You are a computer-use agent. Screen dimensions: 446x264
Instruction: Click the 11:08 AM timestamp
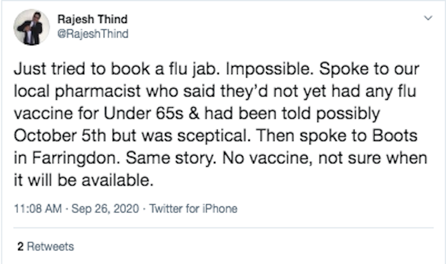38,209
